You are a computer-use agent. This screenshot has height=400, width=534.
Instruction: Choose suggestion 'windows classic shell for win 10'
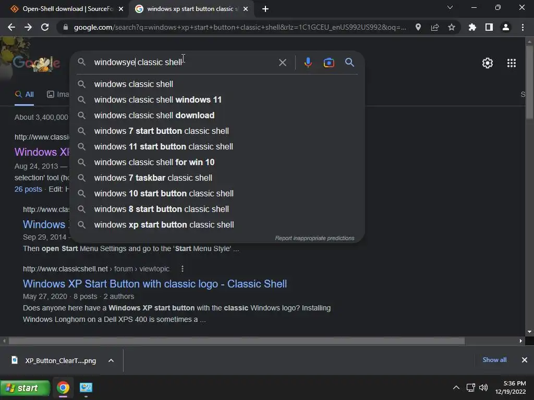tap(217, 162)
